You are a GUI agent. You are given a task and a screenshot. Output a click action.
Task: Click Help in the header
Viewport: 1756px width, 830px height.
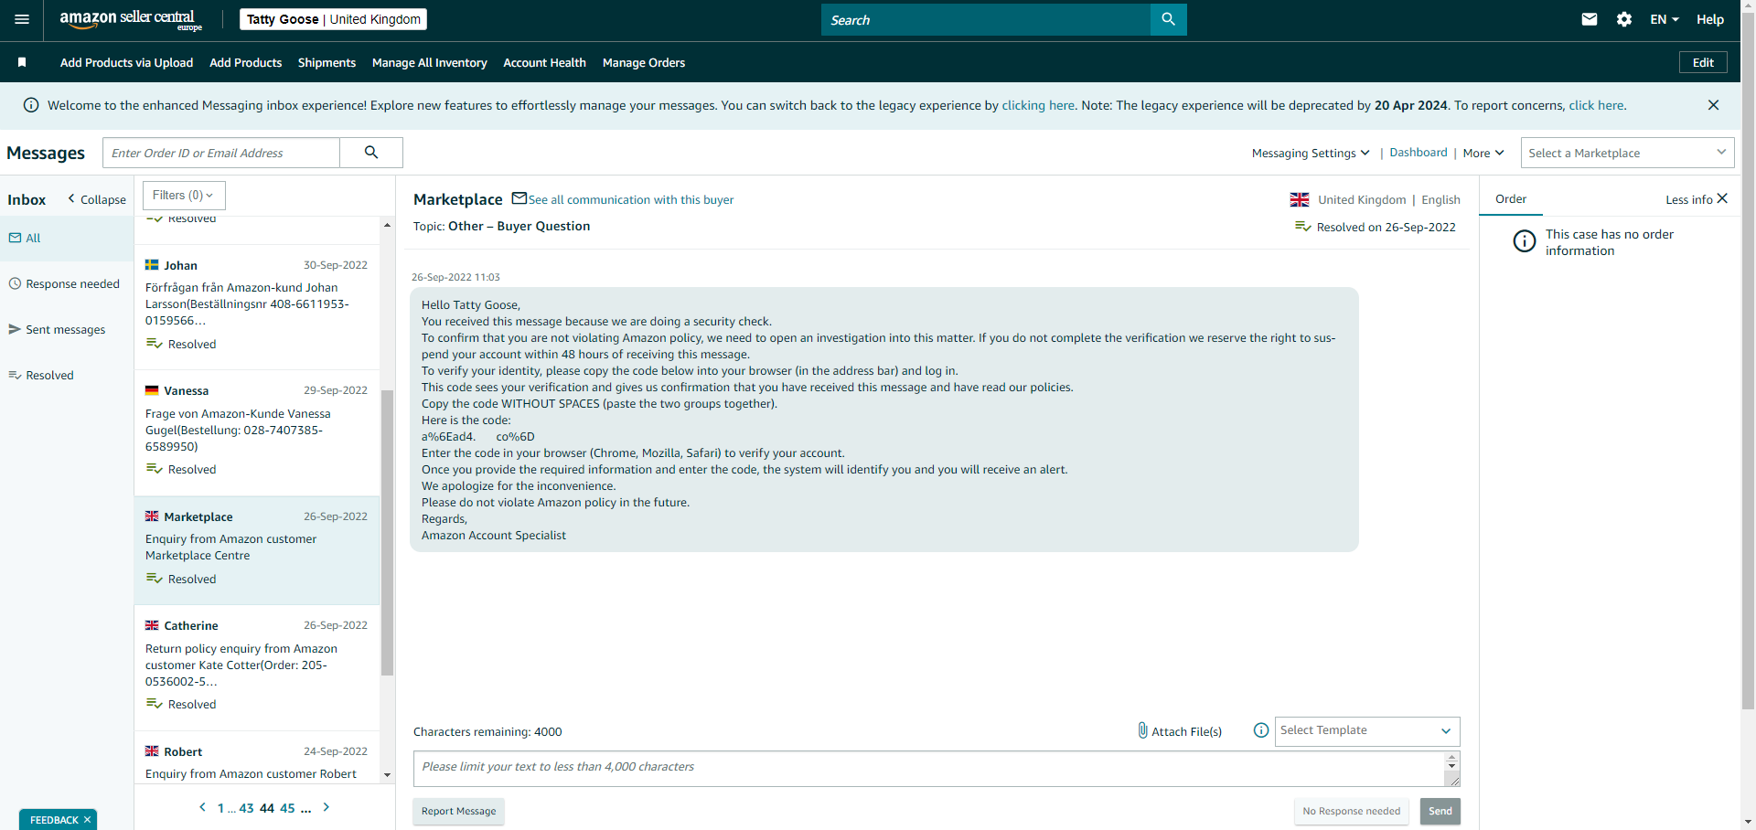pos(1709,19)
